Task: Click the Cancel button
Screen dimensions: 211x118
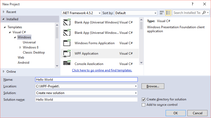Action: coord(197,113)
